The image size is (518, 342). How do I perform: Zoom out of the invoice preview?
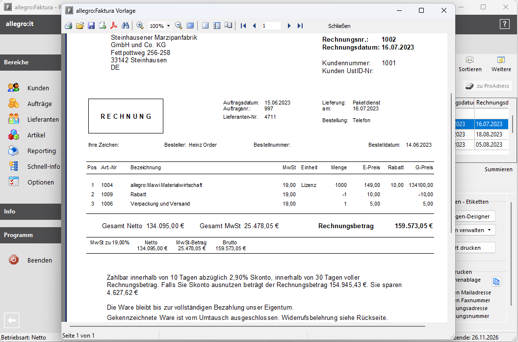[x=179, y=26]
